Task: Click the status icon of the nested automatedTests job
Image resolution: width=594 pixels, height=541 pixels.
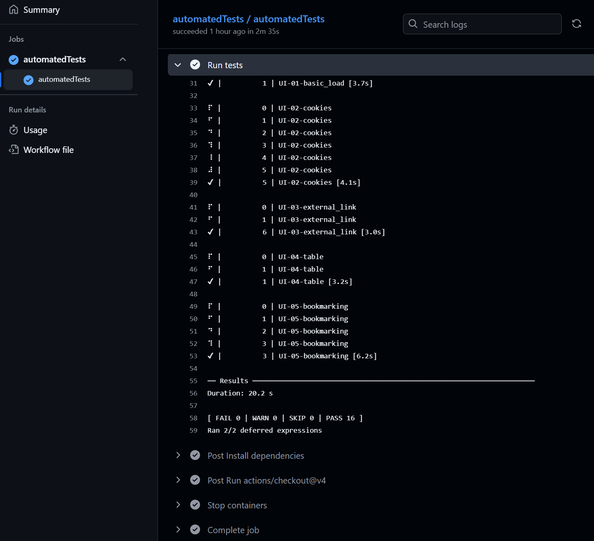Action: [x=29, y=79]
